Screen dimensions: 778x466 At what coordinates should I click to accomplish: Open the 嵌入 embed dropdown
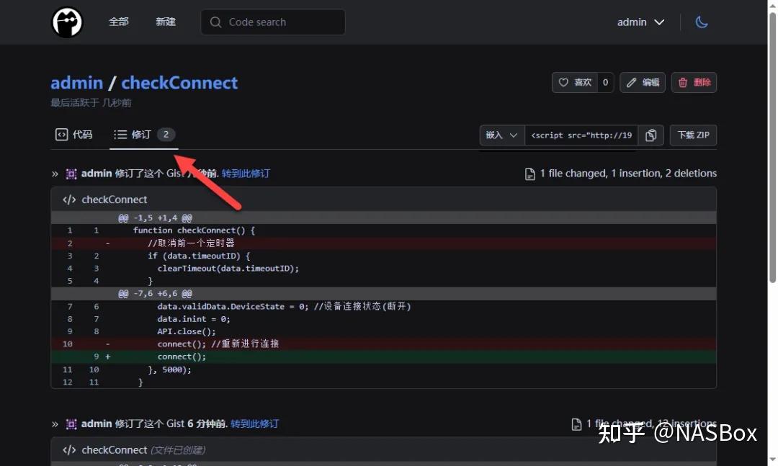pyautogui.click(x=501, y=135)
